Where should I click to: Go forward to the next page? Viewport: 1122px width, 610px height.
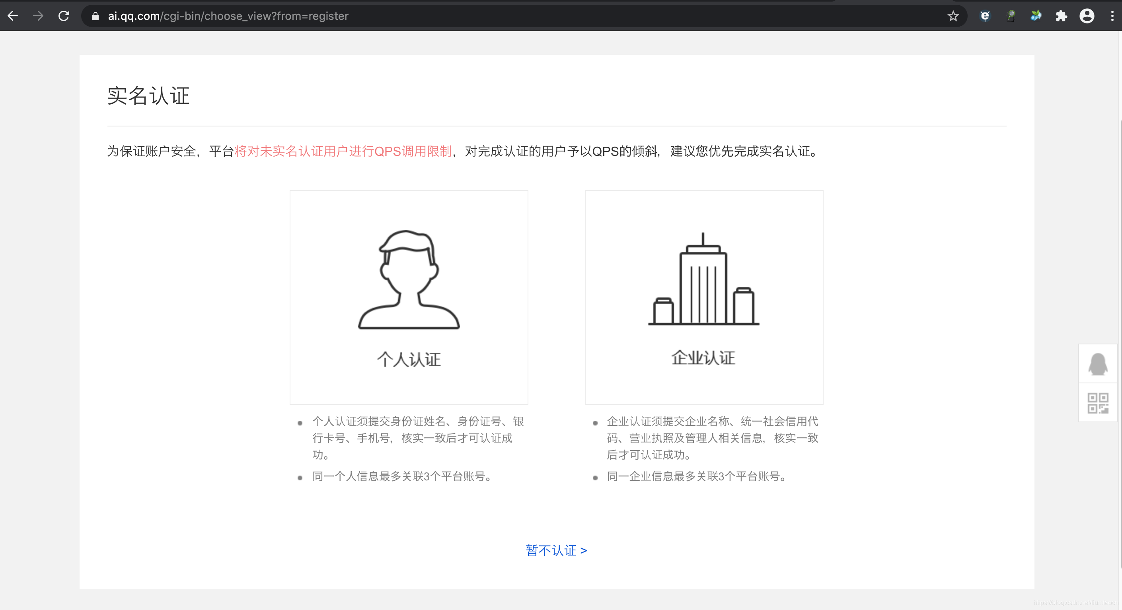[38, 16]
